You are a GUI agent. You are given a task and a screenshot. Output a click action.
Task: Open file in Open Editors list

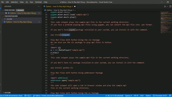tap(23, 13)
